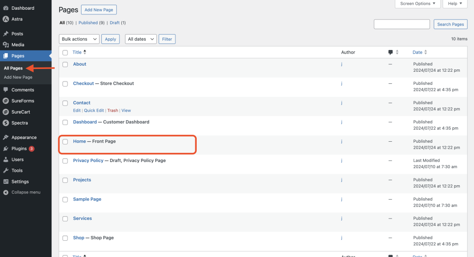The image size is (474, 257).
Task: Click the Astra logo icon
Action: (x=6, y=19)
